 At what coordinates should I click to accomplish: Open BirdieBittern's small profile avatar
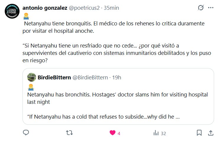32,78
